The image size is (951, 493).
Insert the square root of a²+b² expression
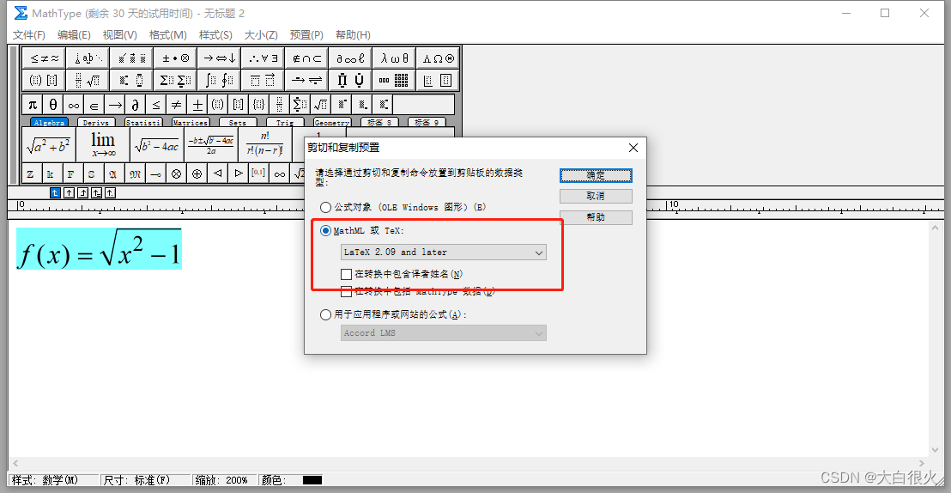(x=49, y=145)
